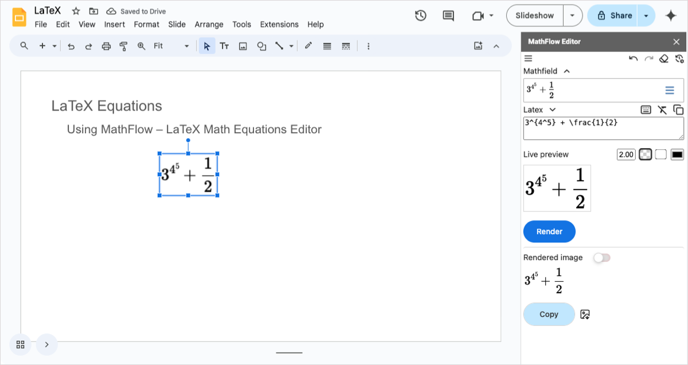Select the Shape tool
The image size is (688, 365).
(261, 46)
